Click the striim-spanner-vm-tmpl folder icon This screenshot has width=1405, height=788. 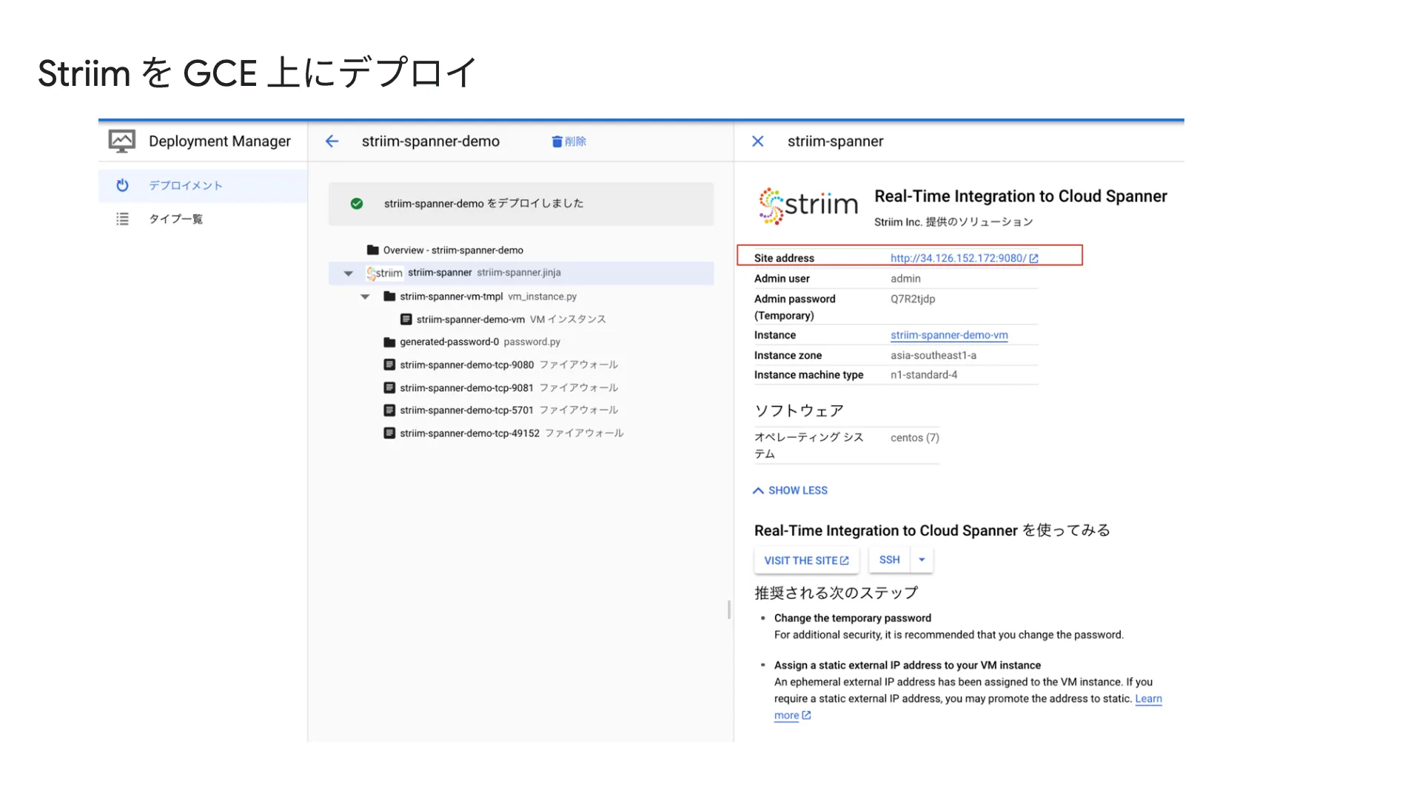click(x=389, y=296)
